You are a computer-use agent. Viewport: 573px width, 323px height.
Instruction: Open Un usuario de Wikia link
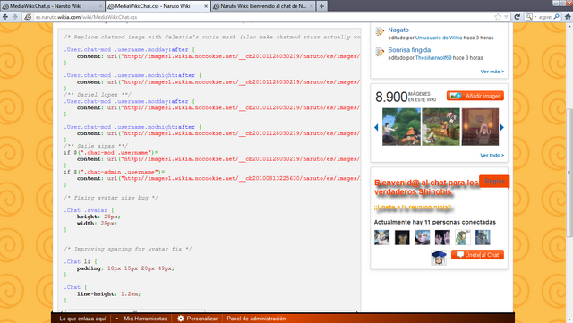[439, 38]
